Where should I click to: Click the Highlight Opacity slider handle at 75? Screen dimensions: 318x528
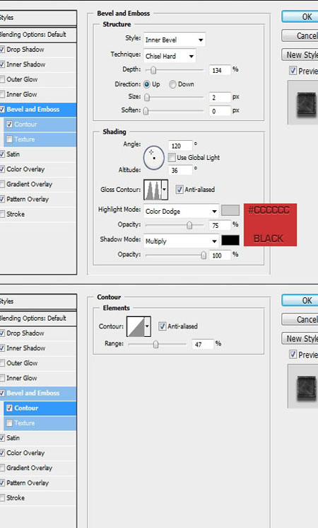click(189, 225)
